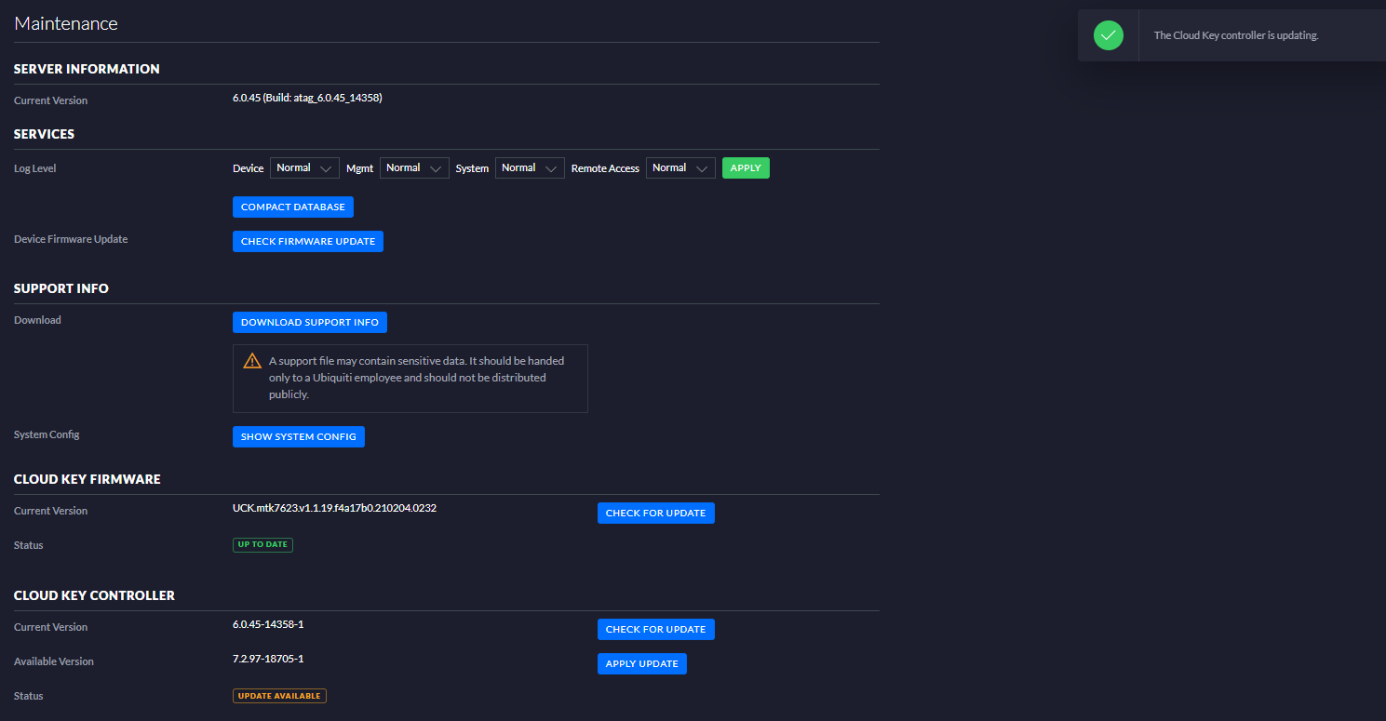
Task: Open Show System Config
Action: (x=298, y=437)
